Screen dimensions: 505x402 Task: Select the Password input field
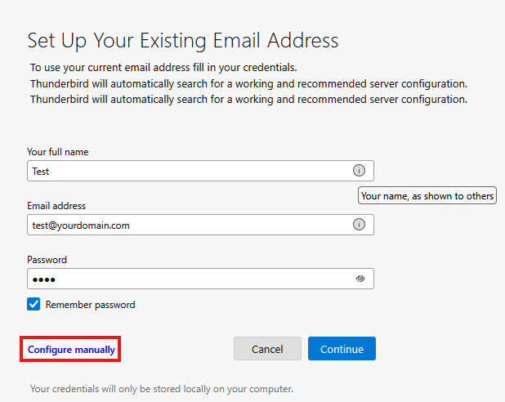tap(188, 279)
